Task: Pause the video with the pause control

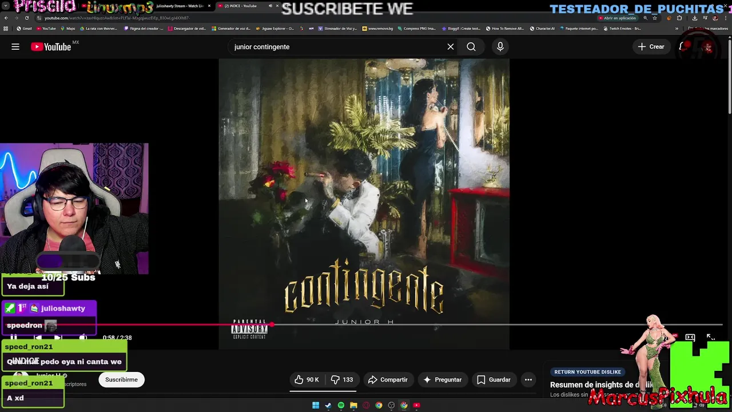Action: (14, 338)
